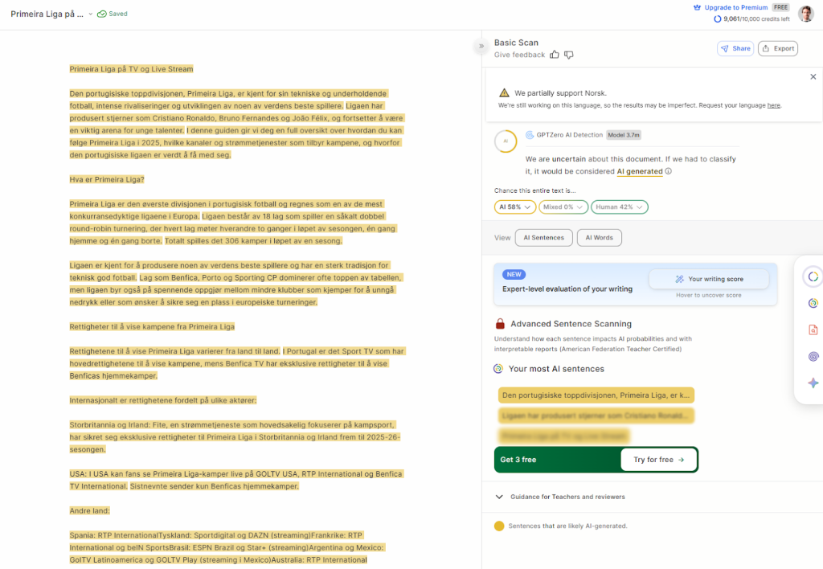Open the document title dropdown arrow
The image size is (823, 569).
pyautogui.click(x=91, y=14)
